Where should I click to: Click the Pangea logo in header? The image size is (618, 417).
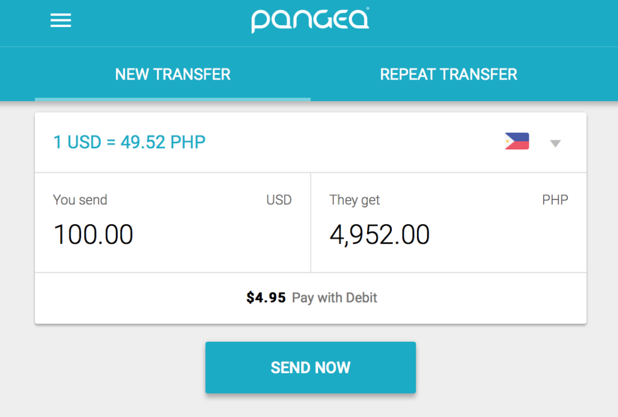coord(310,20)
